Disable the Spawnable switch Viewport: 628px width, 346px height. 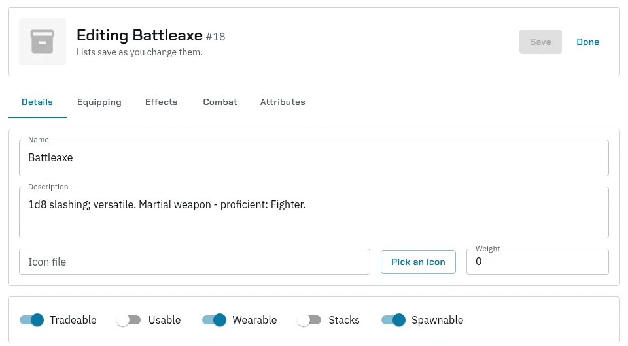(x=393, y=320)
